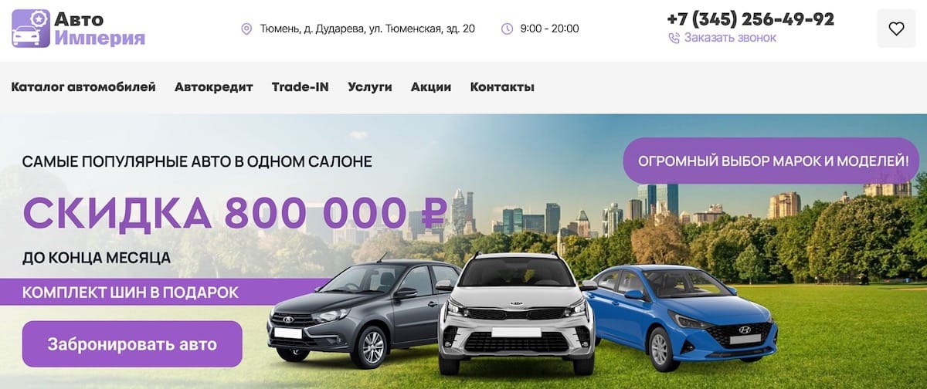The width and height of the screenshot is (927, 389).
Task: Open Каталог автомобилей menu item
Action: click(83, 87)
